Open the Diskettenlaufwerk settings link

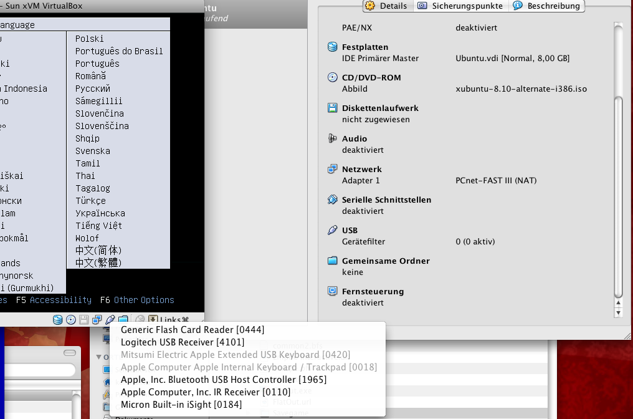coord(380,108)
